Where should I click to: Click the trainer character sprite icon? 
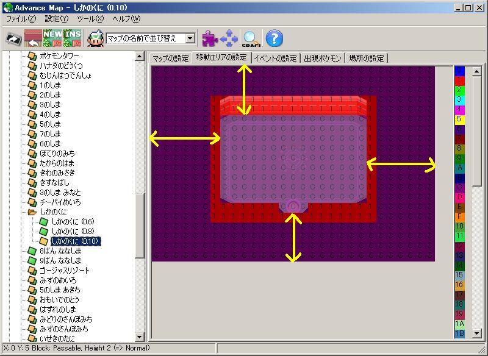coord(95,38)
